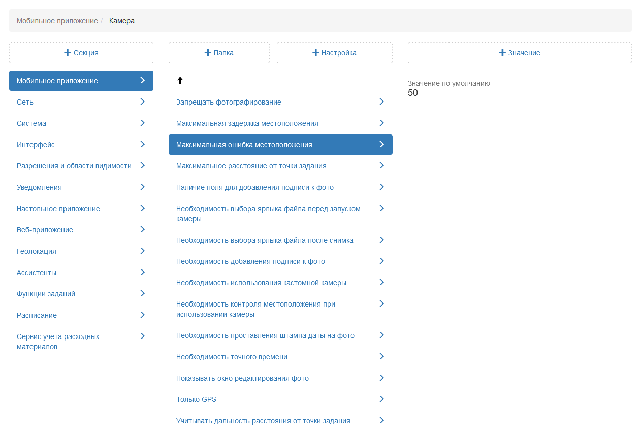The image size is (641, 439).
Task: Select Максимальное расстояние от точки задания
Action: coord(280,166)
